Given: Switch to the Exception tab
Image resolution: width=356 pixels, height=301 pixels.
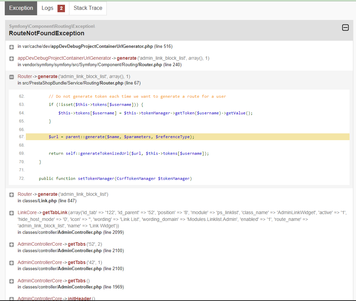Looking at the screenshot, I should (21, 8).
